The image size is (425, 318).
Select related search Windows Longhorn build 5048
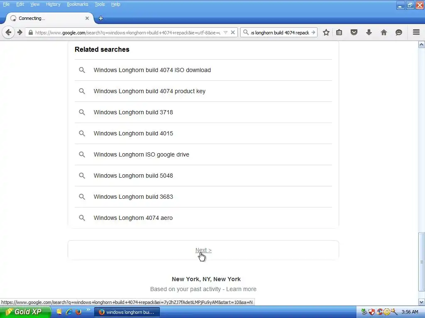click(x=203, y=176)
